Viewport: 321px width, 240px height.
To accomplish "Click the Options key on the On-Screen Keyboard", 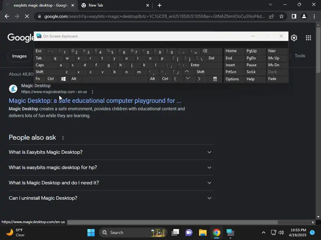I will coord(234,79).
